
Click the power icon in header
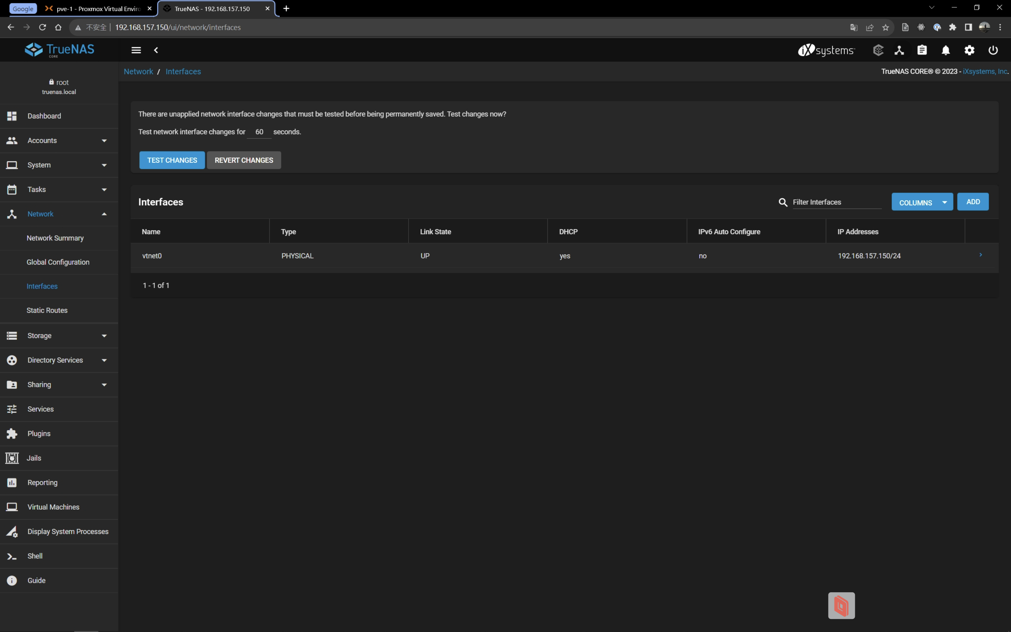pos(993,50)
